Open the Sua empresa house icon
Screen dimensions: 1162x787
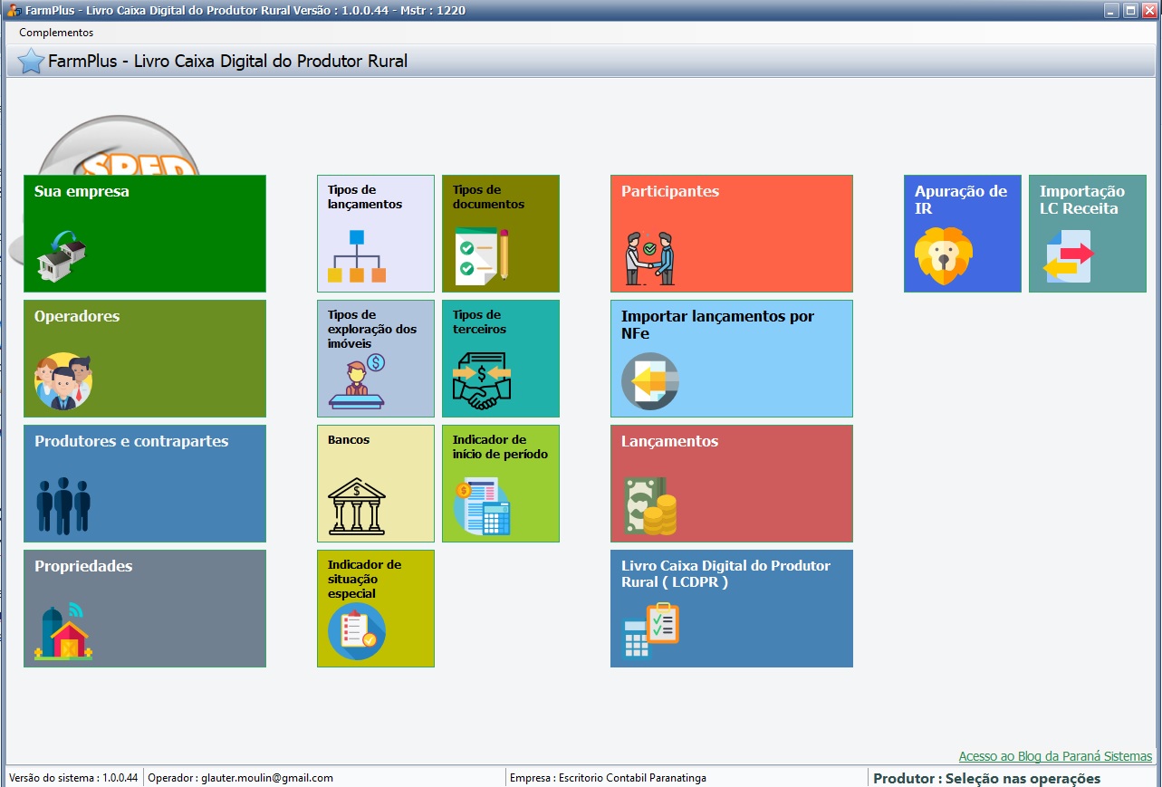pos(62,256)
